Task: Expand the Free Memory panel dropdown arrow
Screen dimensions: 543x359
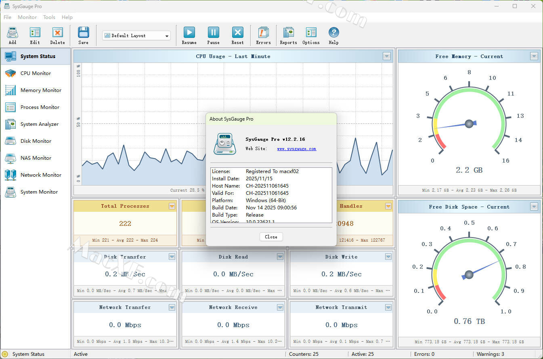Action: (x=534, y=56)
